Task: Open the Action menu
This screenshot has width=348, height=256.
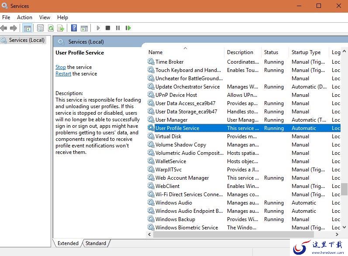Action: [24, 17]
